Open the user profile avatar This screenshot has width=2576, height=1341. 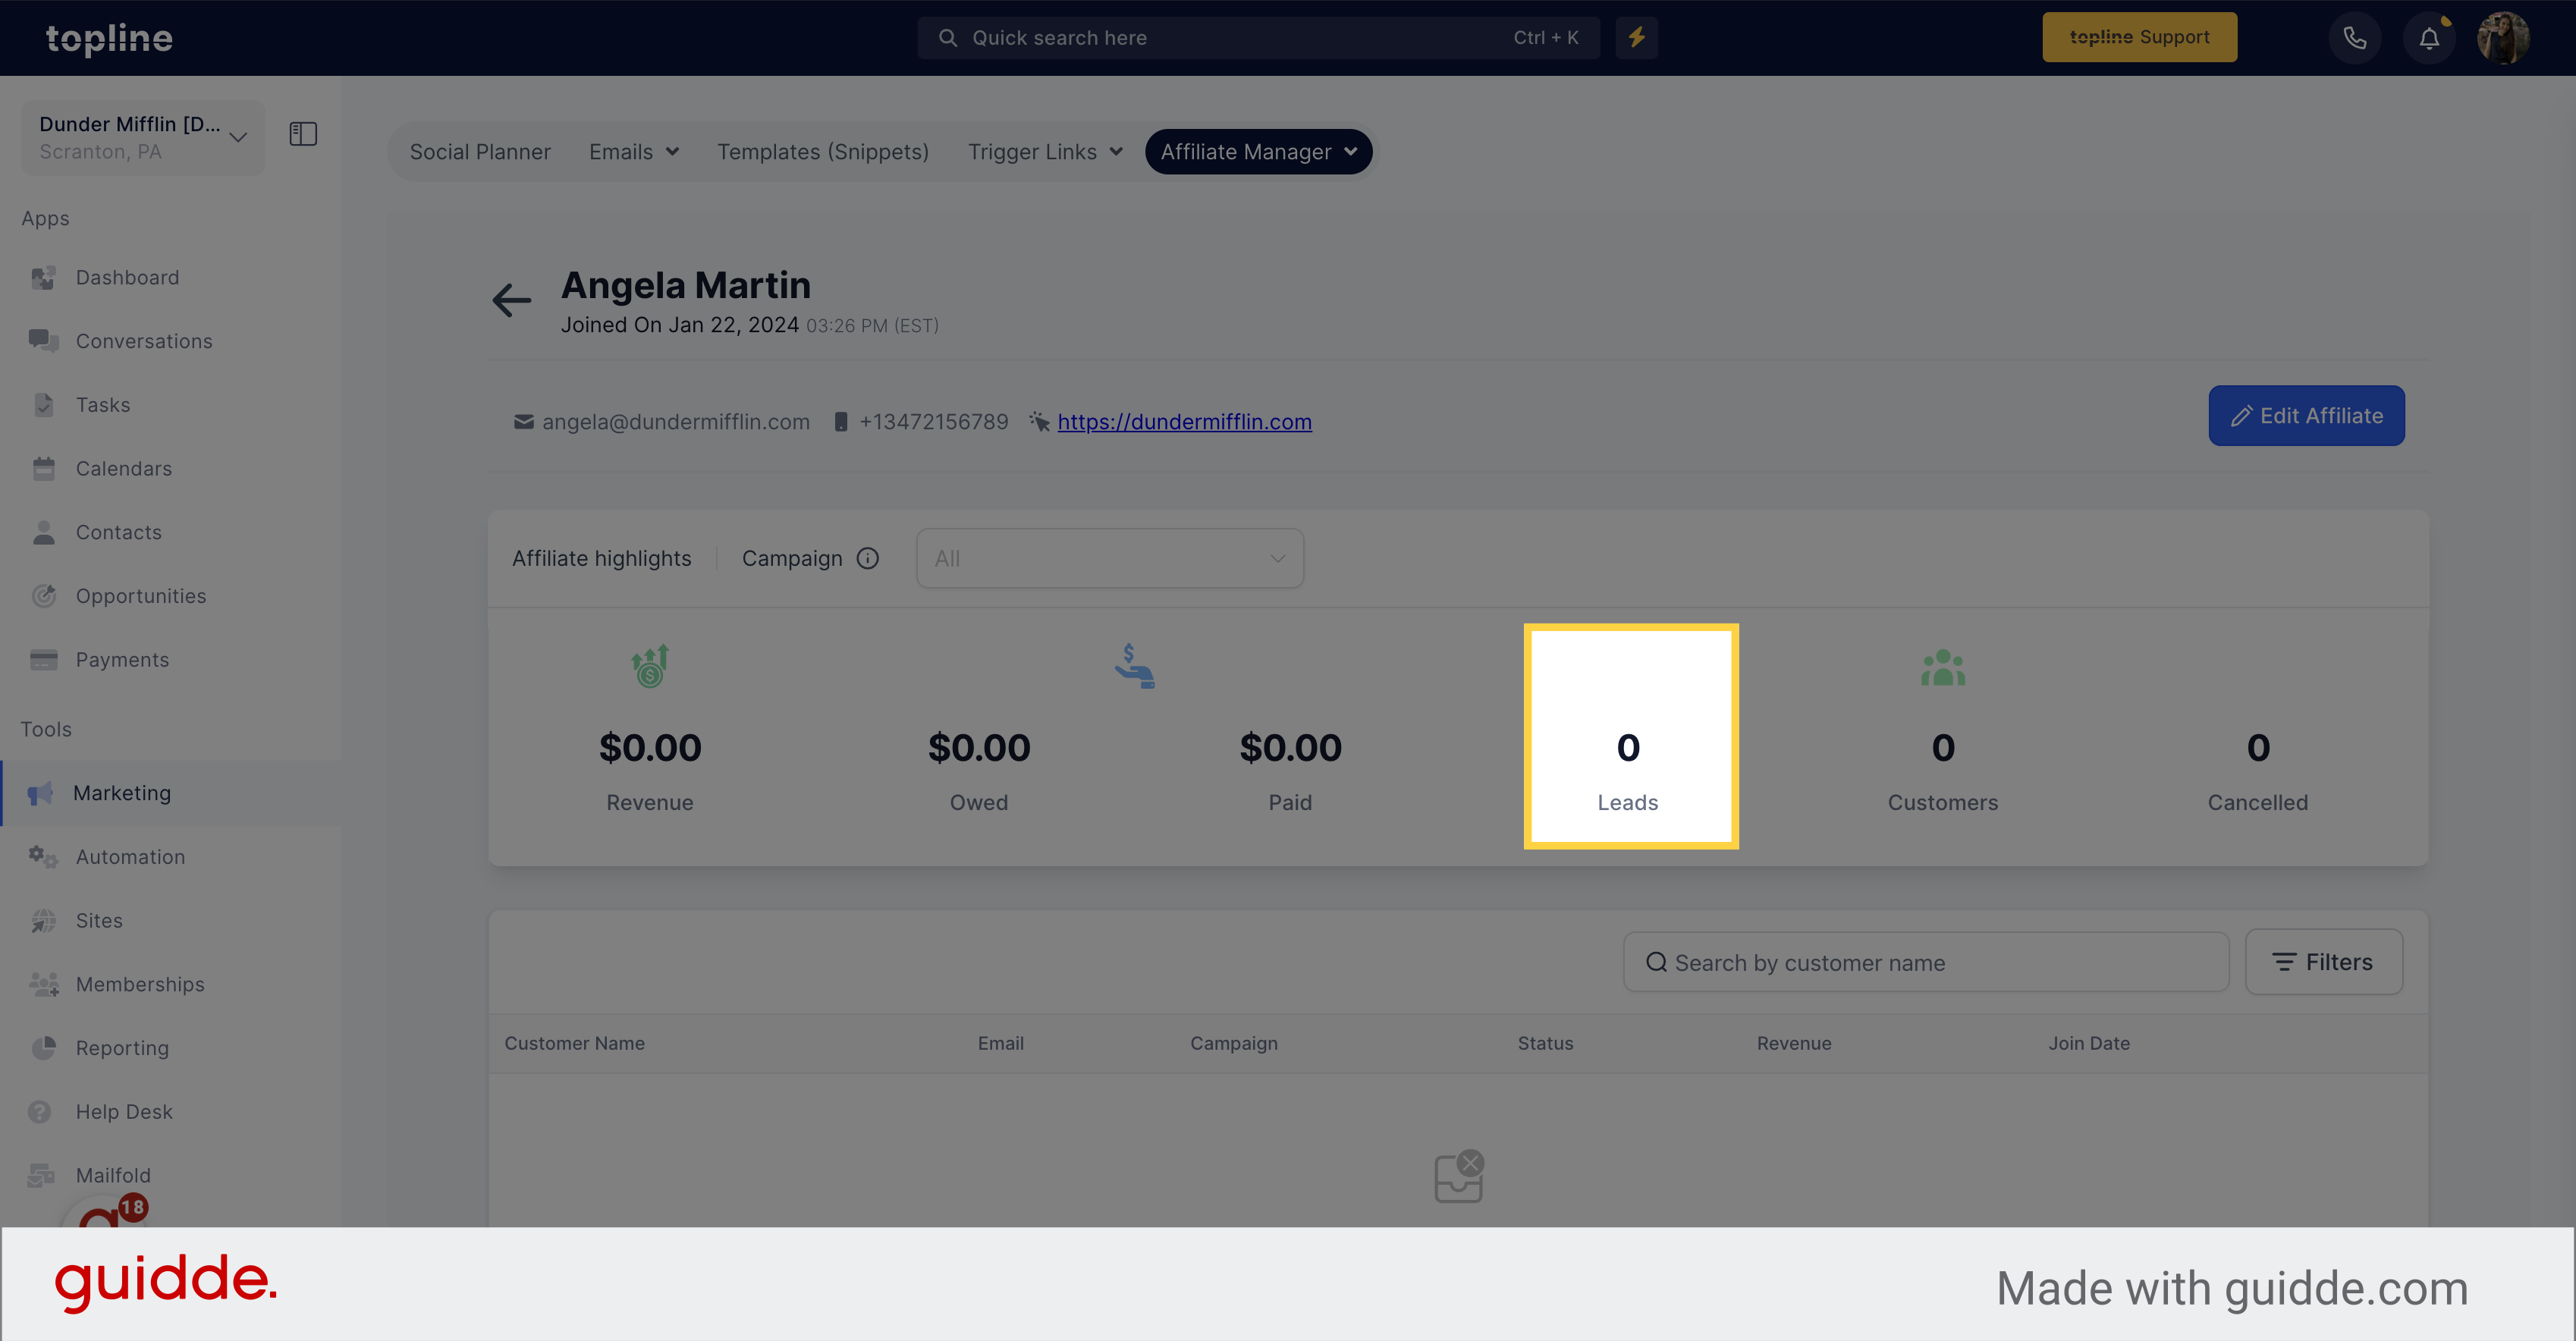(2503, 38)
